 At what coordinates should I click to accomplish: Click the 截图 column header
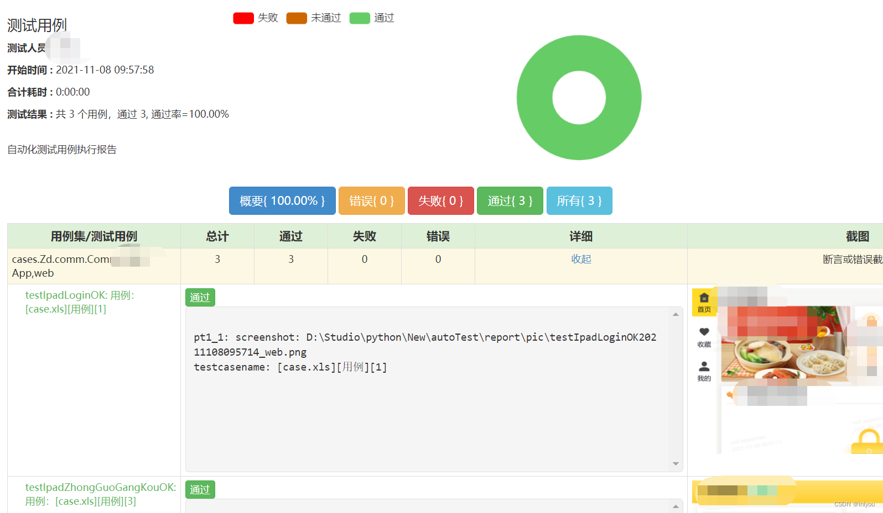(858, 236)
